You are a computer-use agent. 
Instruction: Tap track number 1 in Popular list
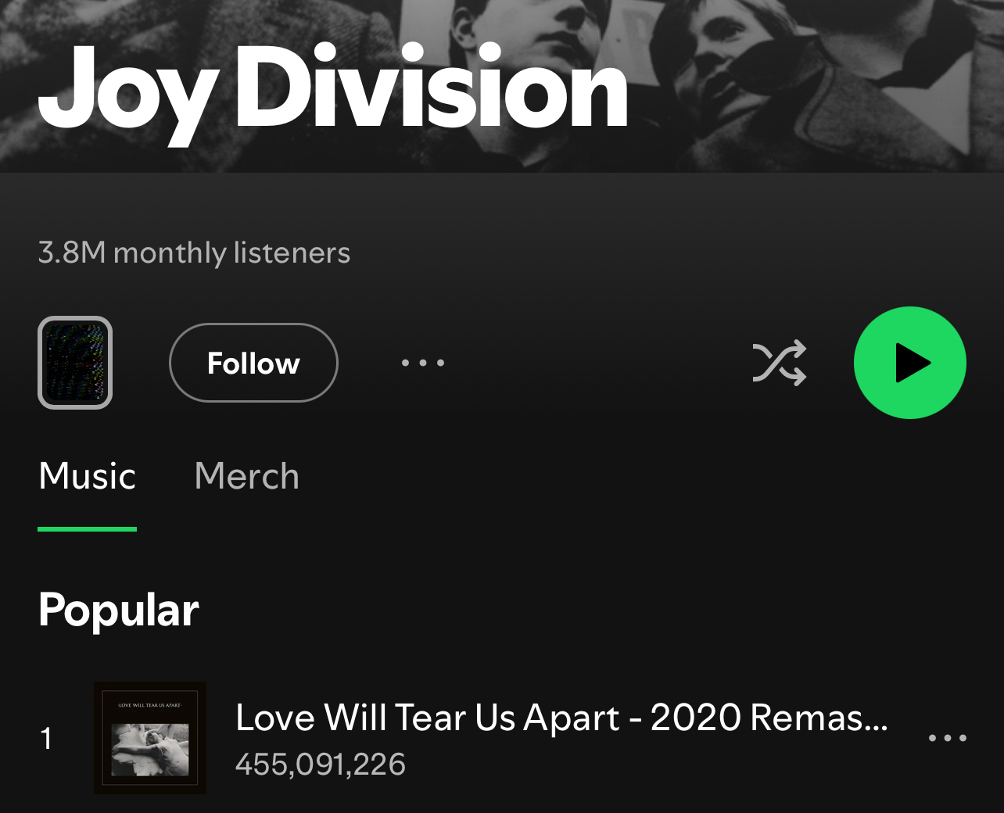[47, 738]
